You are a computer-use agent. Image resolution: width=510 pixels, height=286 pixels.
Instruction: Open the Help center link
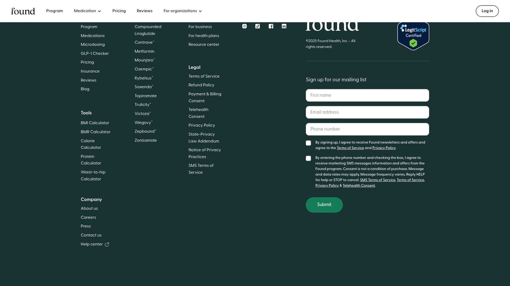(x=92, y=244)
